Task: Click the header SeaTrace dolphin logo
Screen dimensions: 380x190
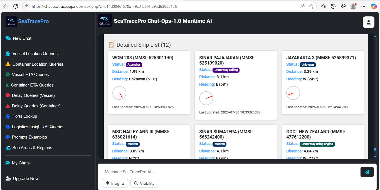Action: coord(105,21)
